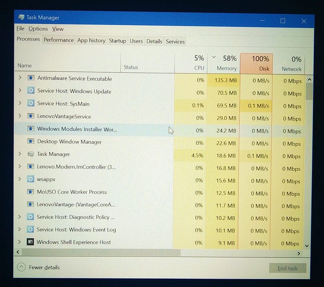The height and width of the screenshot is (287, 324).
Task: Close the Task Manager window
Action: pos(304,21)
